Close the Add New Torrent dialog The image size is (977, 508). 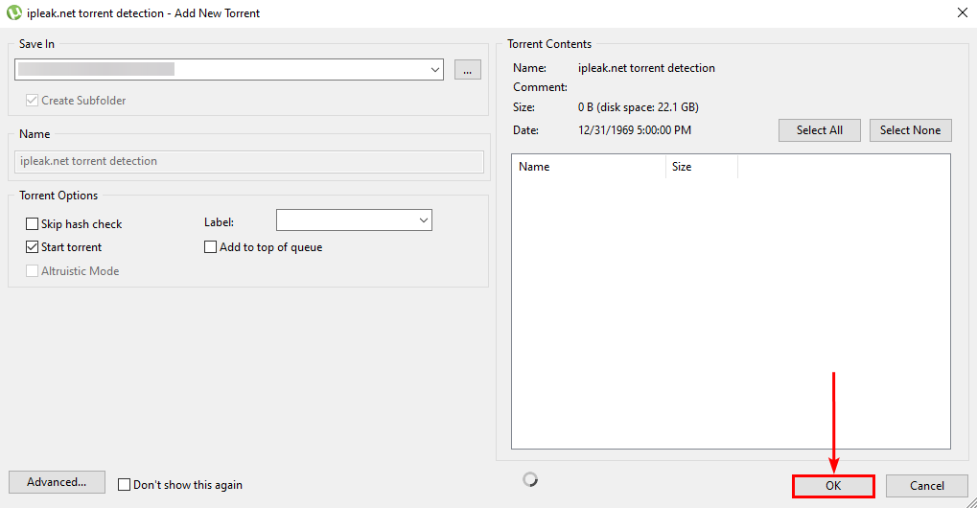coord(962,12)
